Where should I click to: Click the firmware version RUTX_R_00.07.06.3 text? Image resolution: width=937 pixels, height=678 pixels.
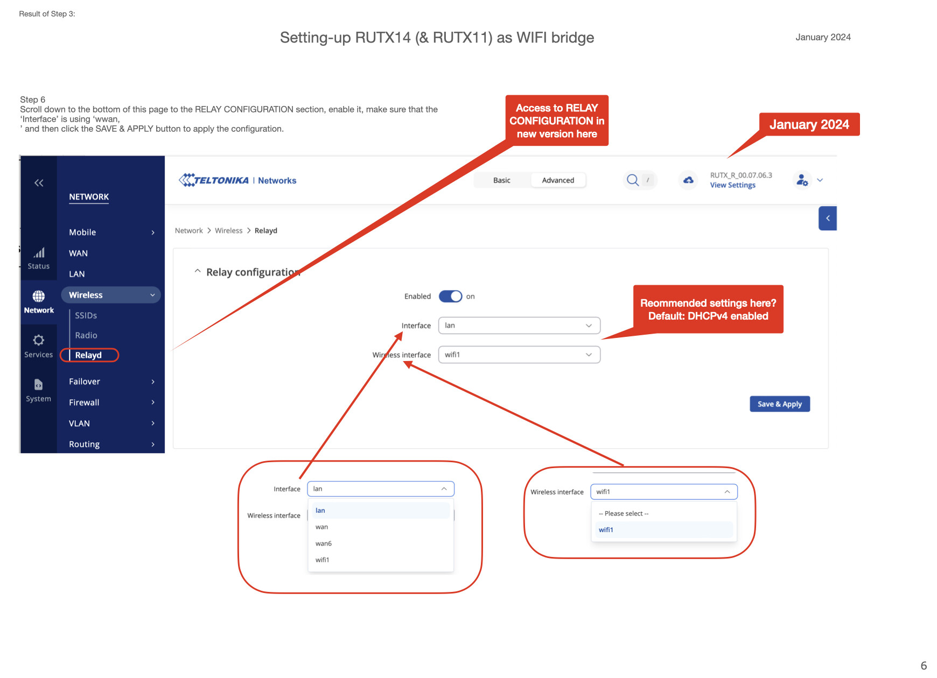tap(741, 175)
